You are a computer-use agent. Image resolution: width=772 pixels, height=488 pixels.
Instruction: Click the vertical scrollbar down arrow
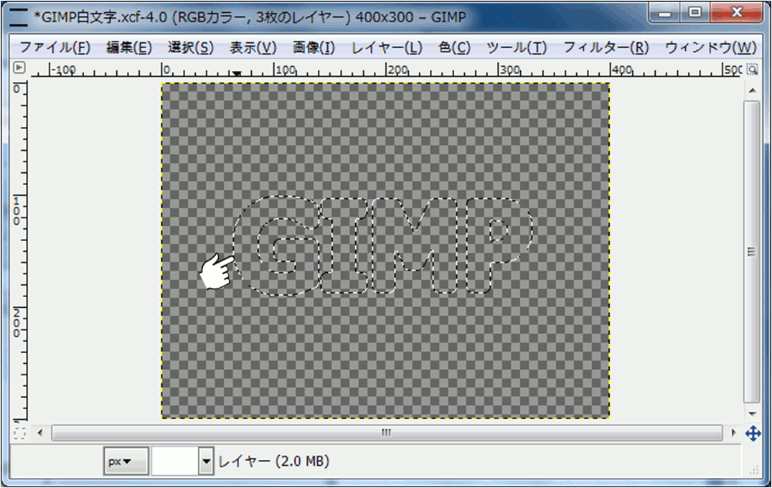752,414
